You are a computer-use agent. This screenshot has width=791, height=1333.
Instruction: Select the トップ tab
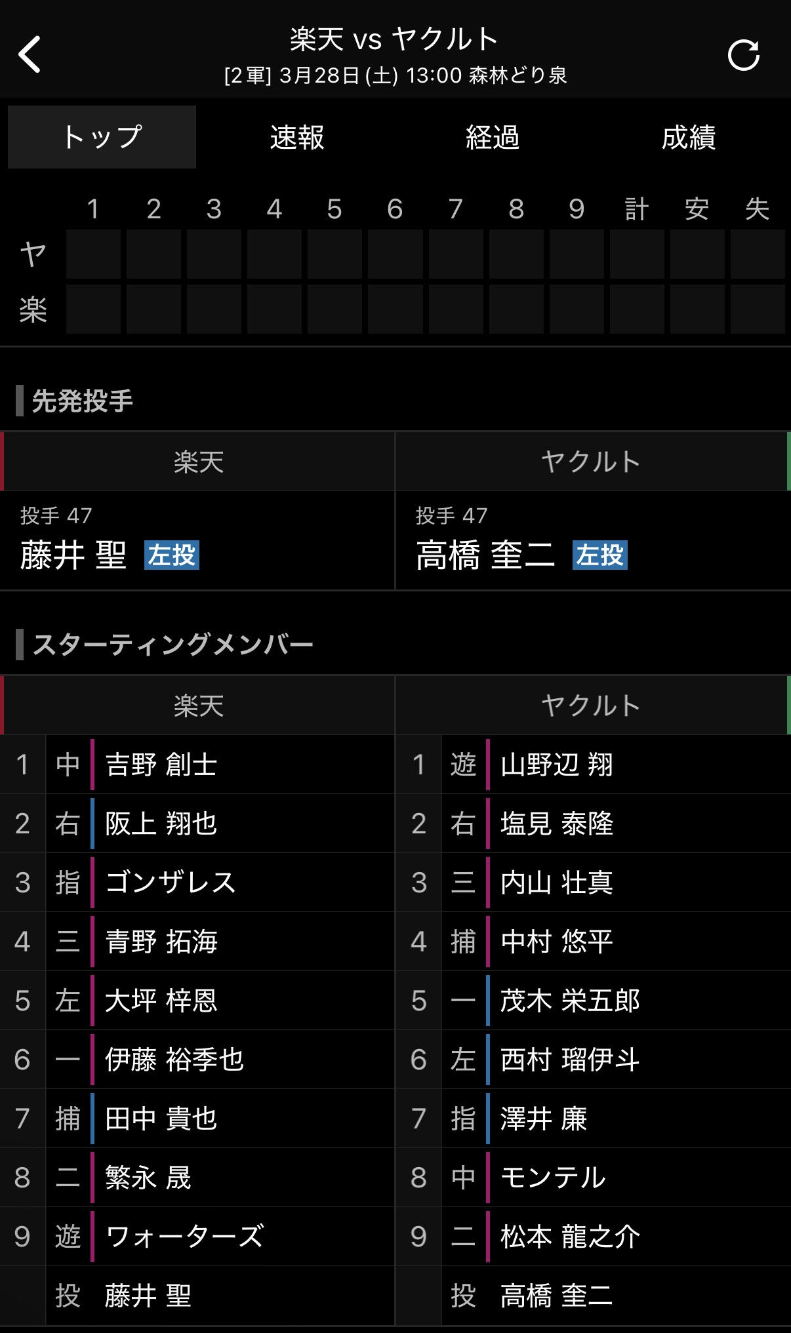[102, 137]
